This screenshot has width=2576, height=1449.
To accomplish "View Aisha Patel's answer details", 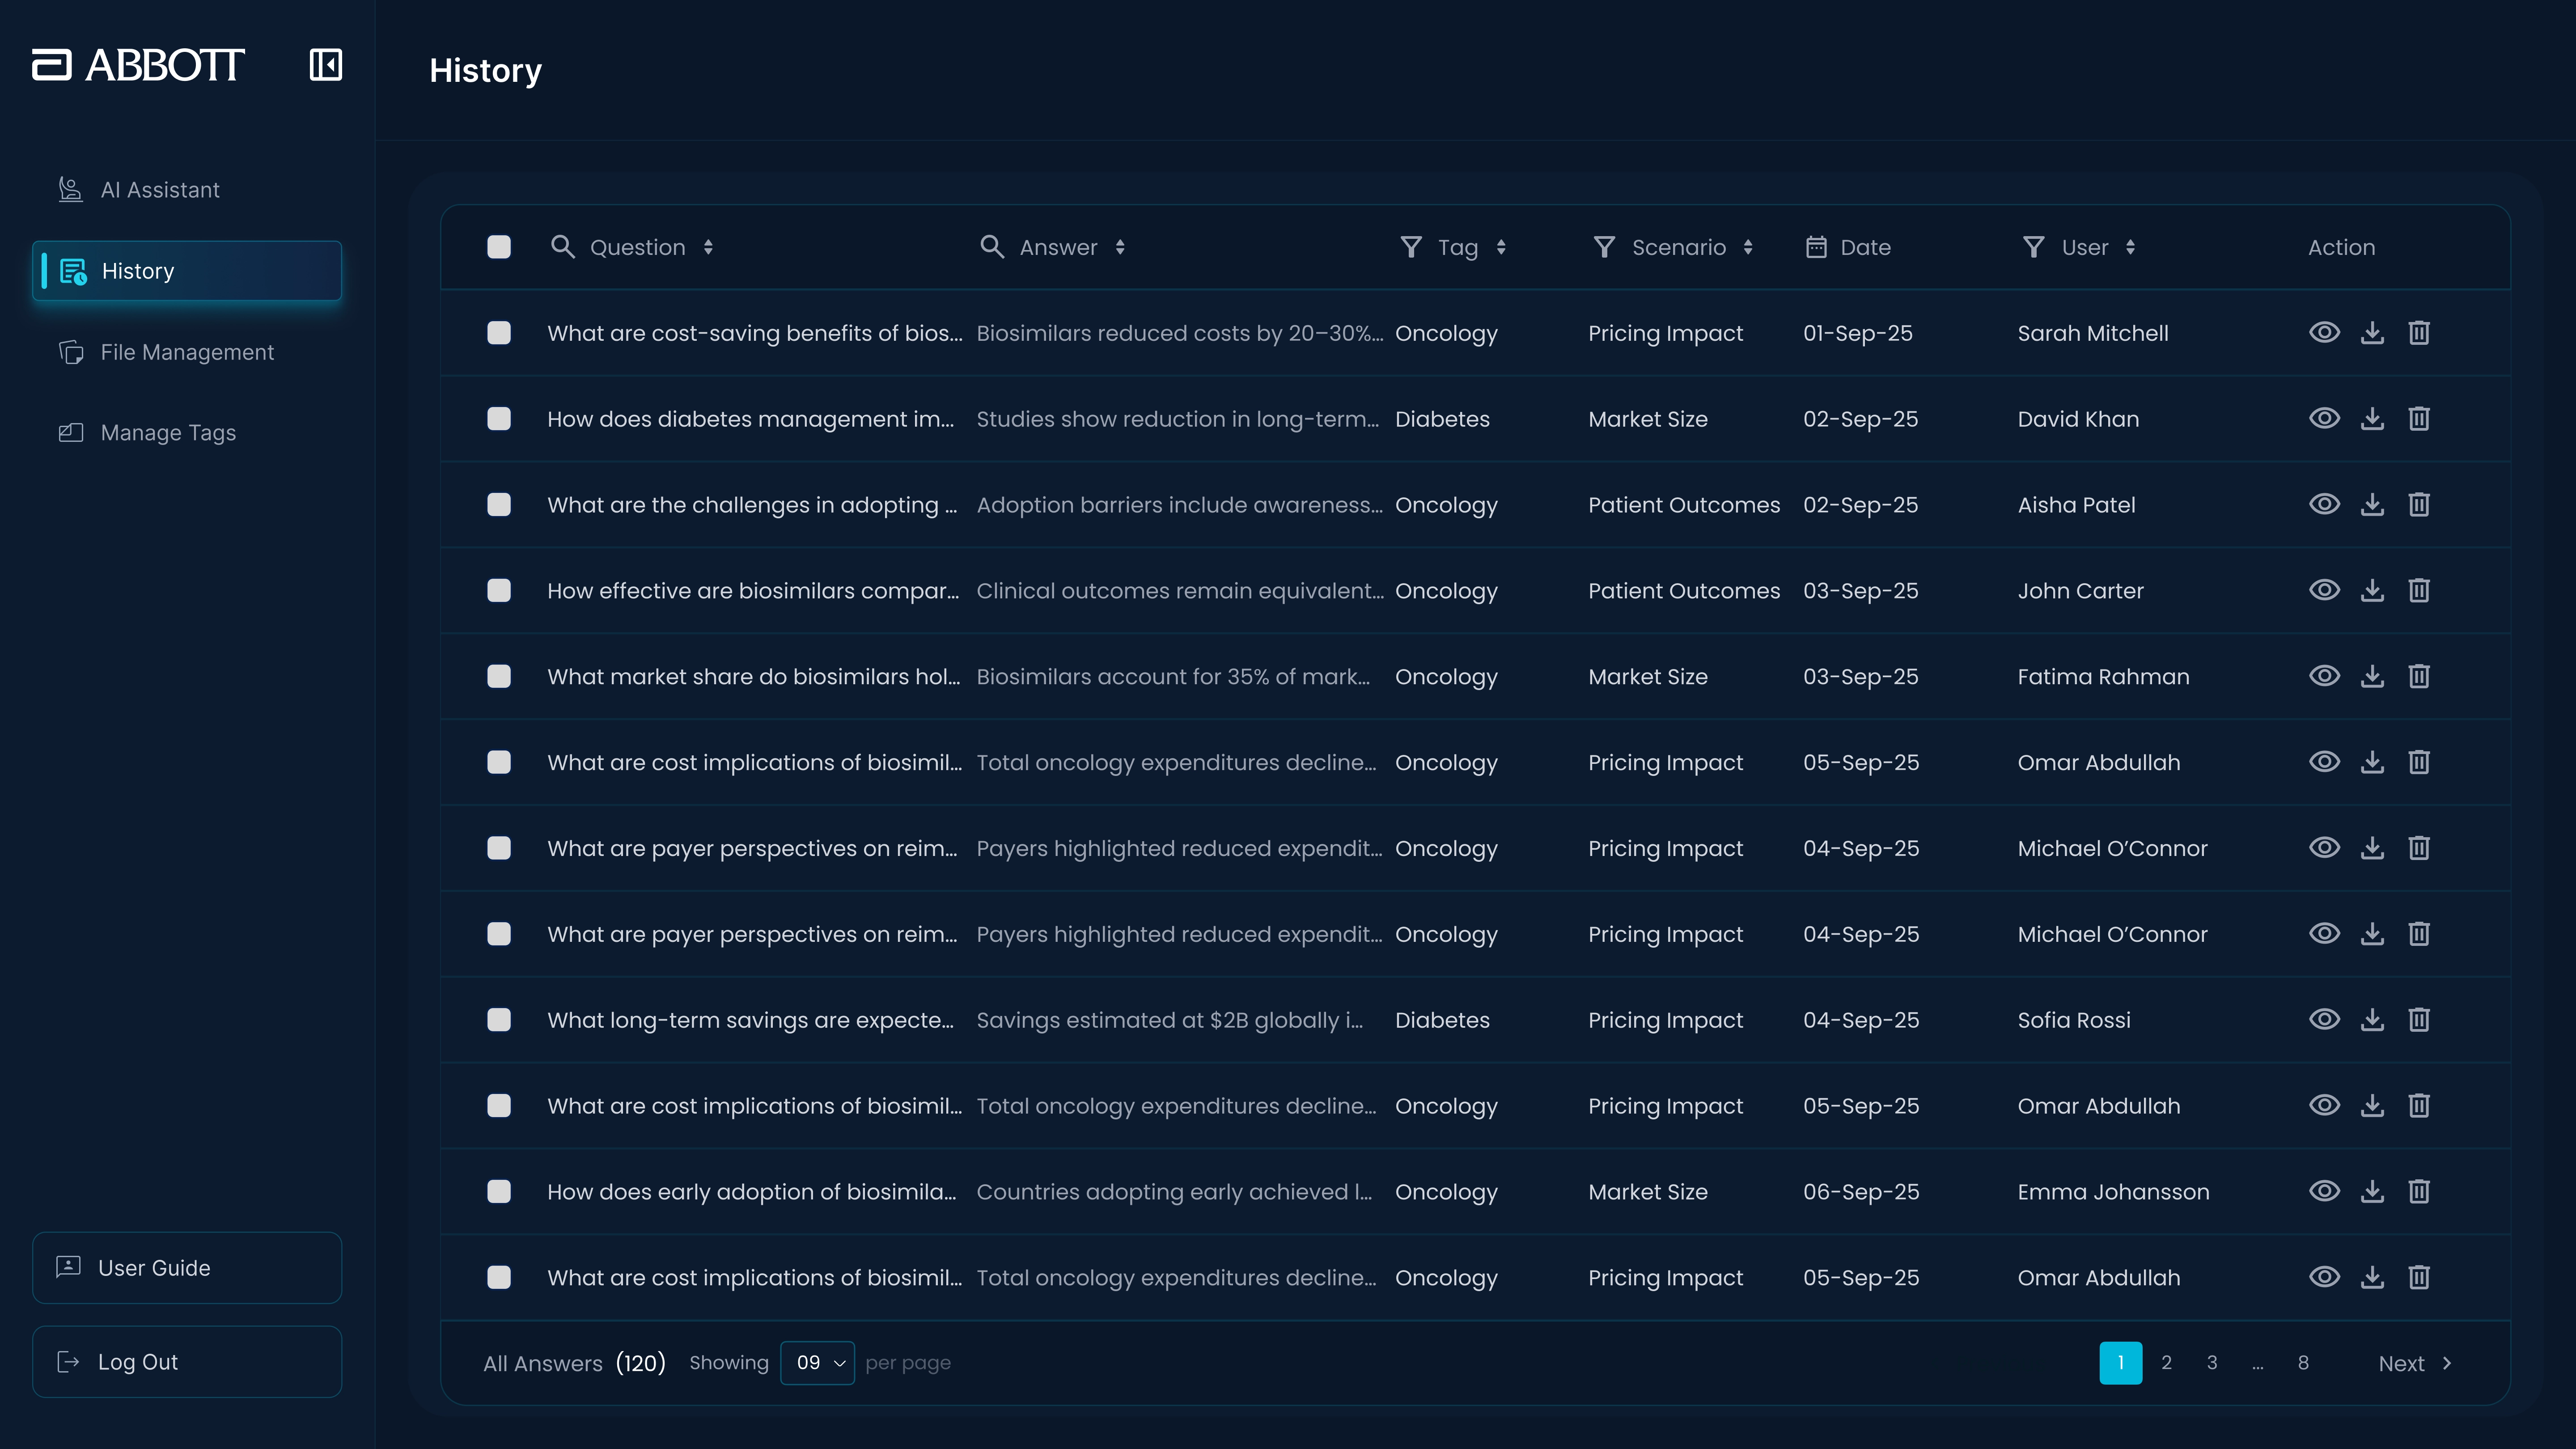I will 2324,505.
